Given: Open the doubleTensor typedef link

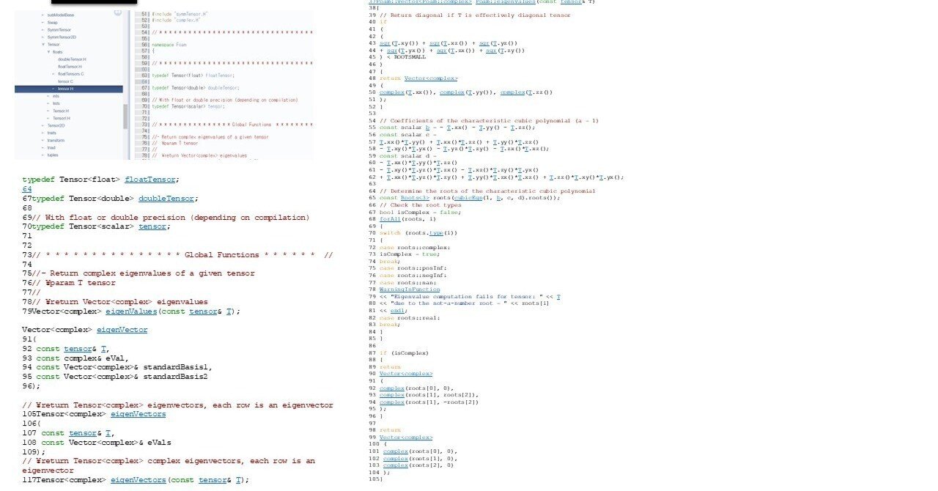Looking at the screenshot, I should 166,198.
